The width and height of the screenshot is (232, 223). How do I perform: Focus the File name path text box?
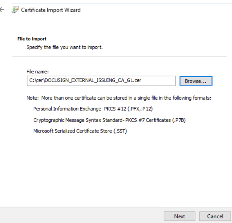click(100, 81)
